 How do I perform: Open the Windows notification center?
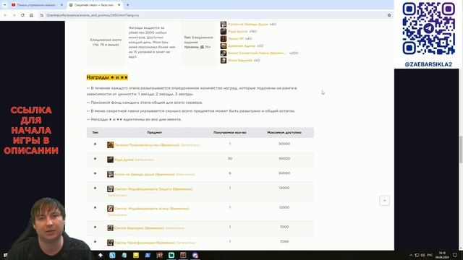[x=455, y=255]
